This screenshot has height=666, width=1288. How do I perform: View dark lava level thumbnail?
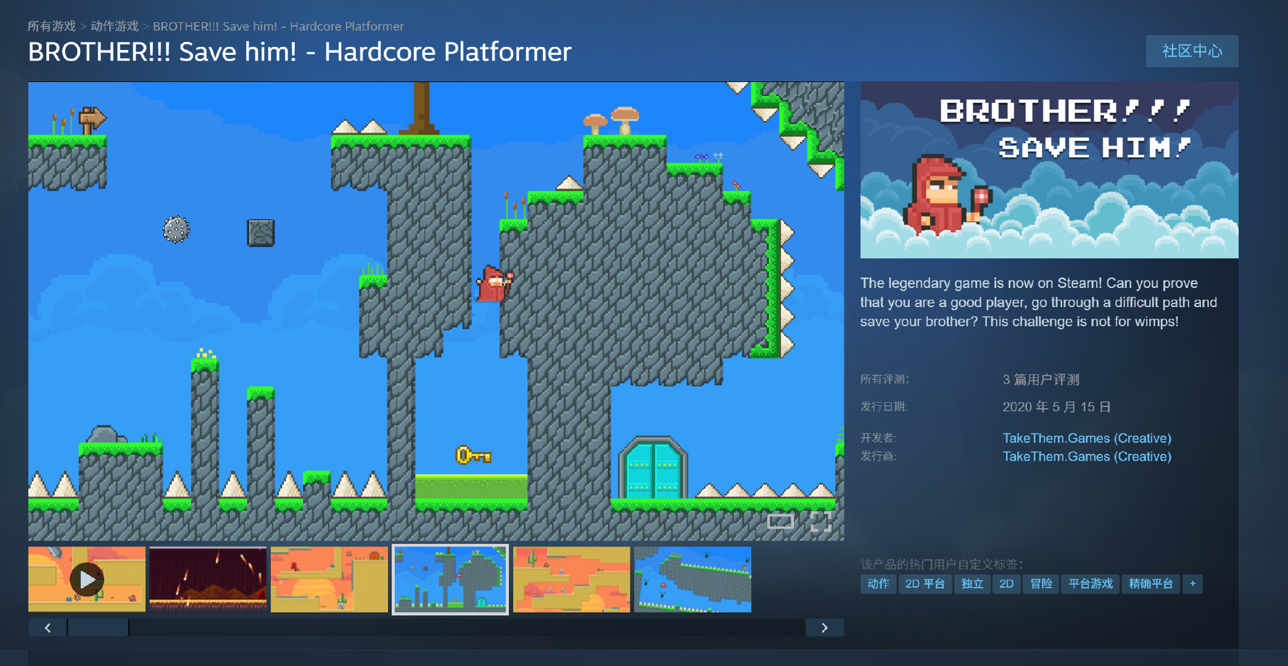coord(208,579)
